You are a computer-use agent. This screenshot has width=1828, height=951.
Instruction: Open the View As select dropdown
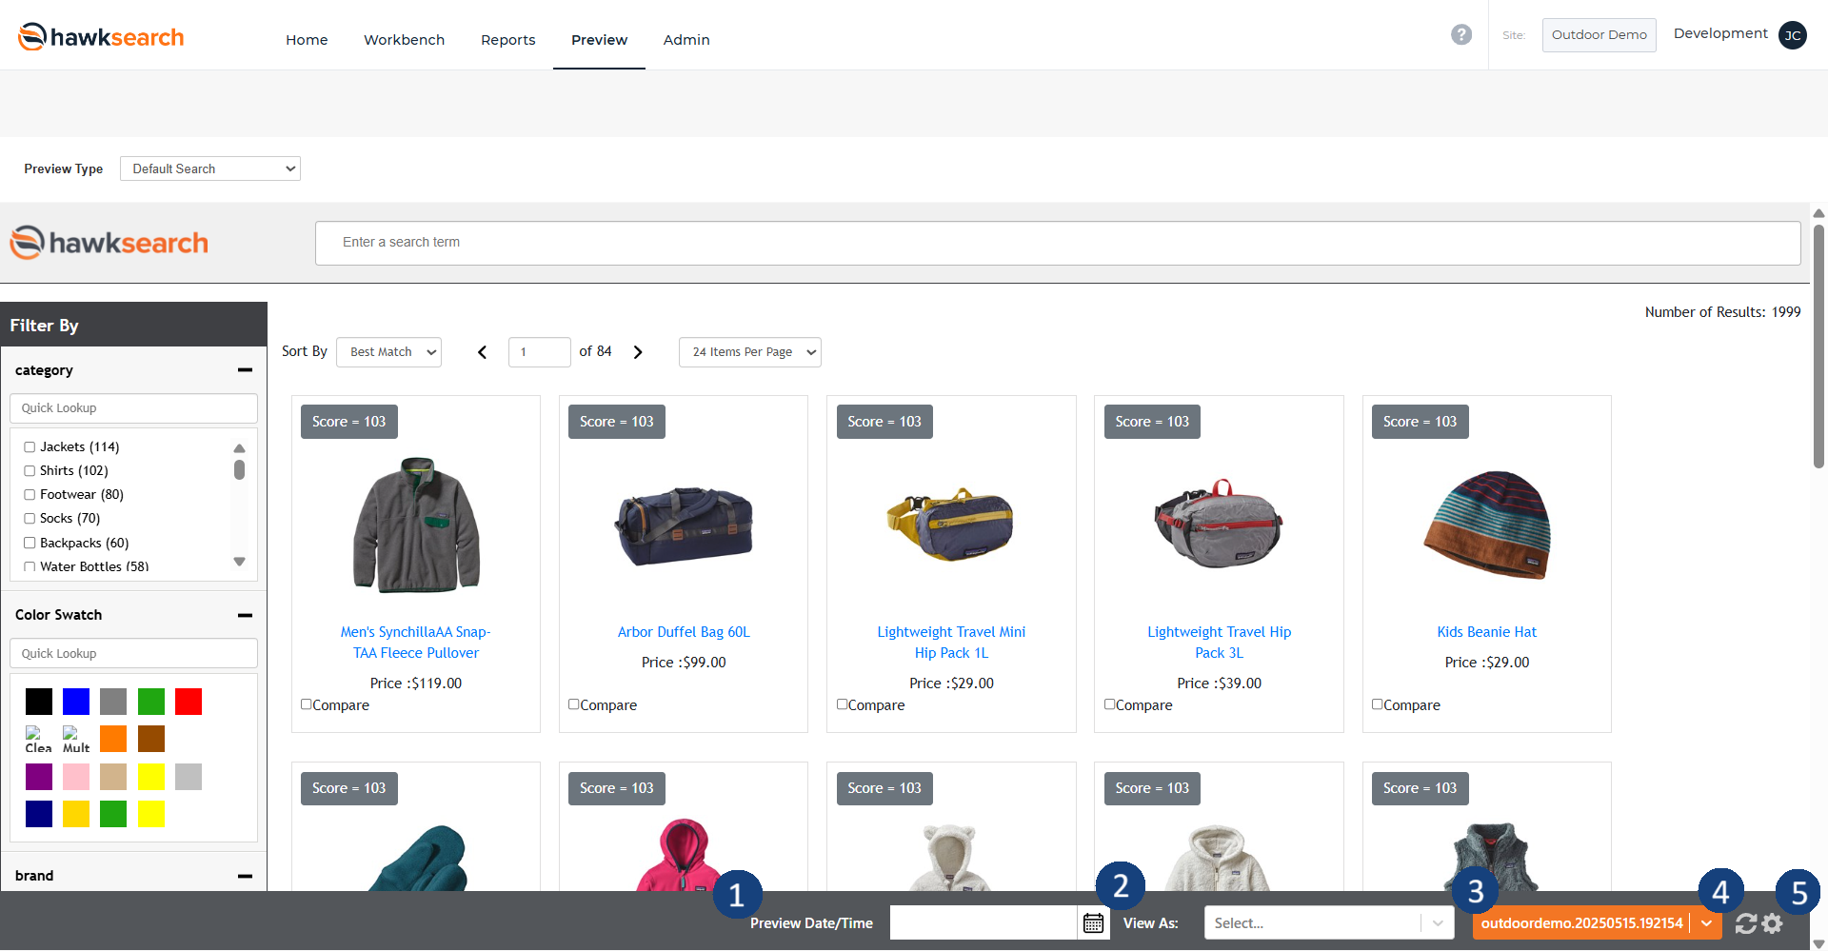pyautogui.click(x=1329, y=923)
